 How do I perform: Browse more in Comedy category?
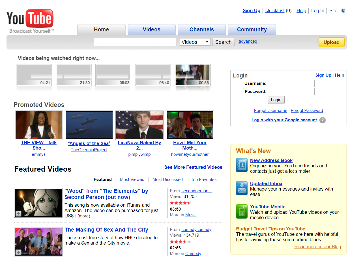193,254
